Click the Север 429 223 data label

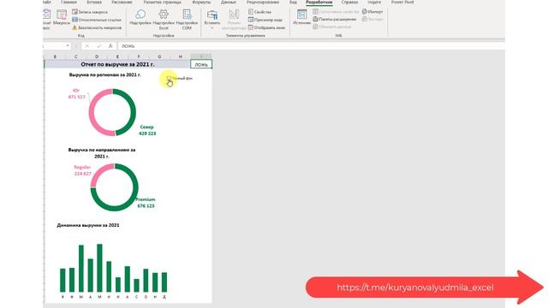pyautogui.click(x=147, y=130)
